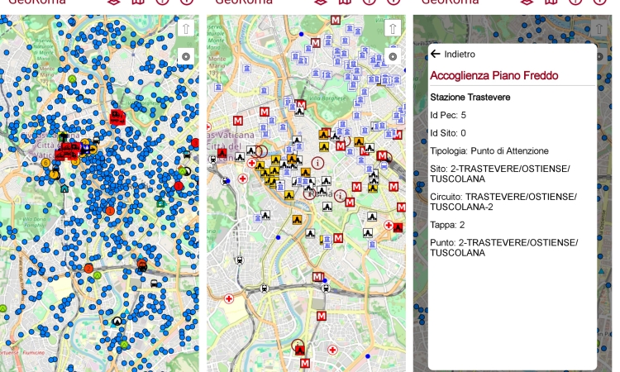Click the Circuito: TRASTEVERE/OSTIENSE/TUSCOLANA-2 row
This screenshot has width=620, height=372.
(x=503, y=202)
